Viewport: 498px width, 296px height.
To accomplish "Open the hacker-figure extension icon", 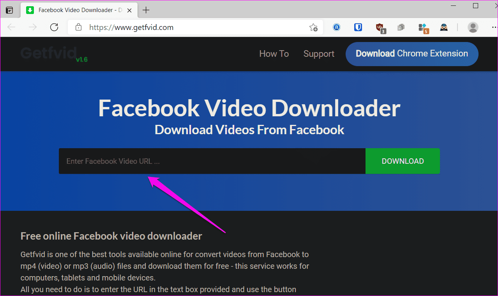I will pyautogui.click(x=444, y=27).
